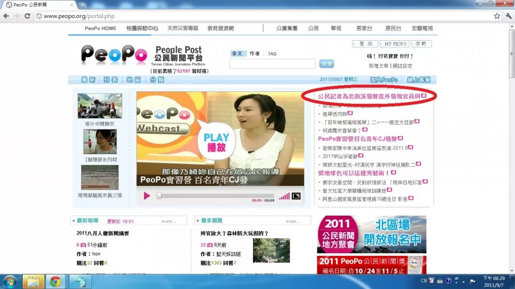Click the blue 搜尋 search button

tap(326, 64)
